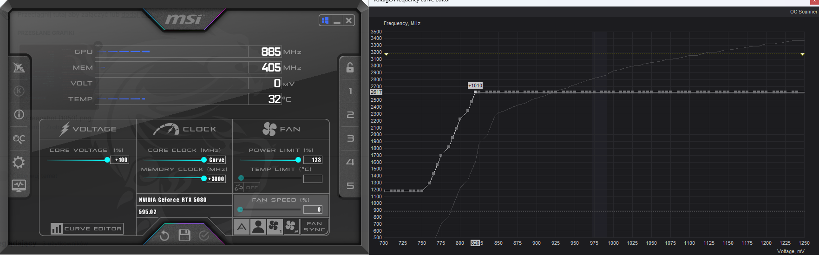Select profile slot 3
The width and height of the screenshot is (819, 255).
(x=350, y=138)
